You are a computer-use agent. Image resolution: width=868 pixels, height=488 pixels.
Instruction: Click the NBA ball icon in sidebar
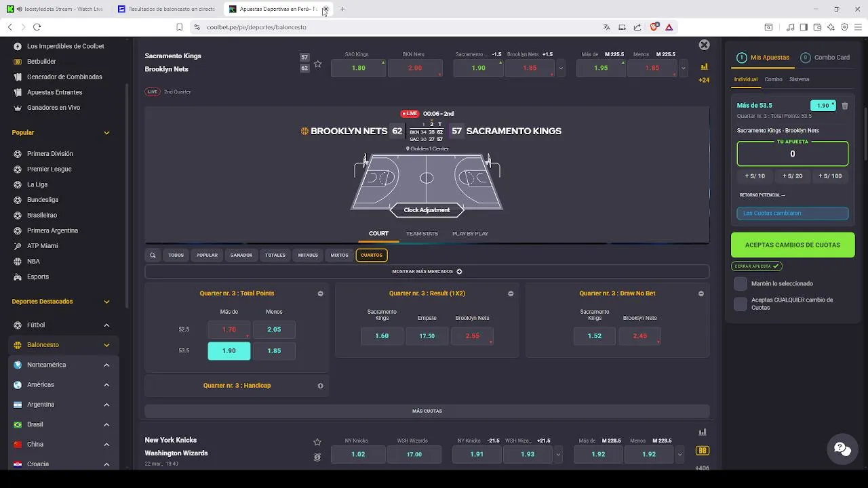(x=18, y=261)
